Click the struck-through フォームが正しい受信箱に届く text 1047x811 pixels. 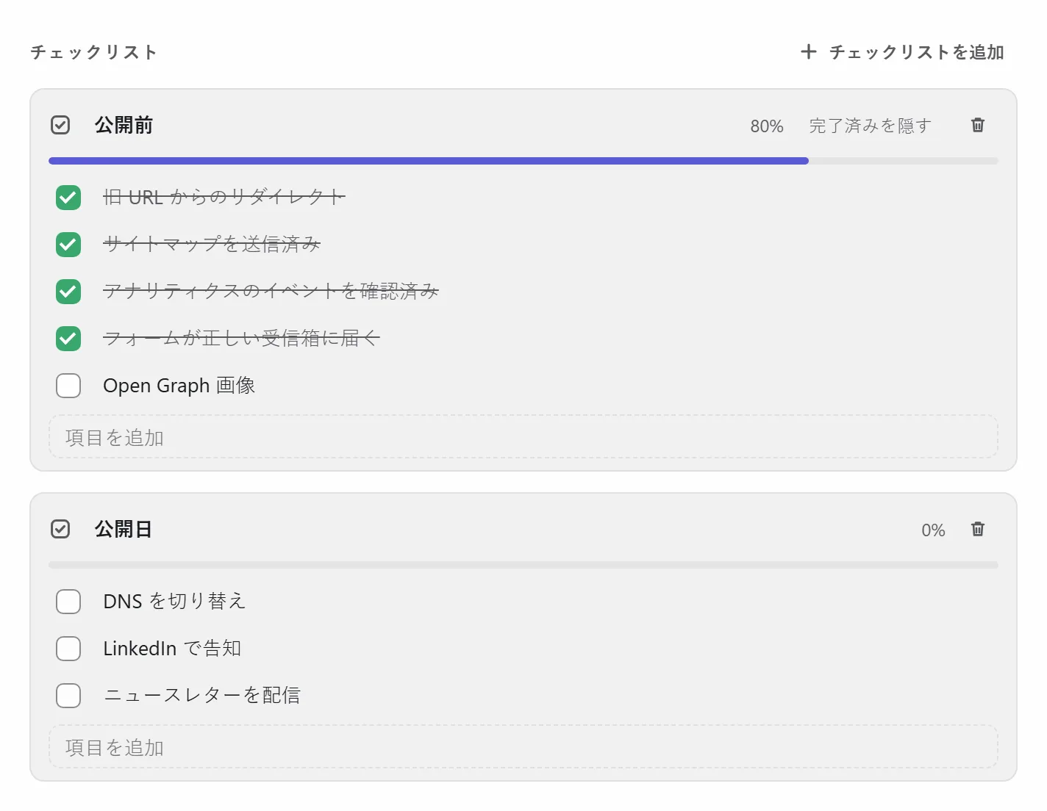tap(241, 338)
